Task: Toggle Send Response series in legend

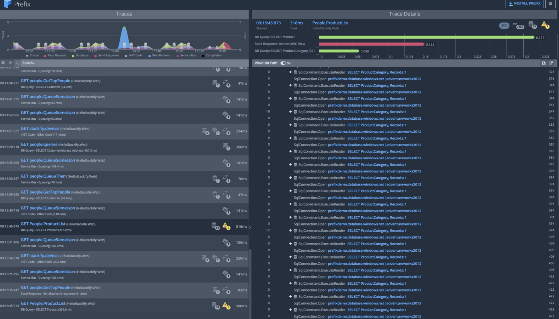Action: (x=106, y=56)
